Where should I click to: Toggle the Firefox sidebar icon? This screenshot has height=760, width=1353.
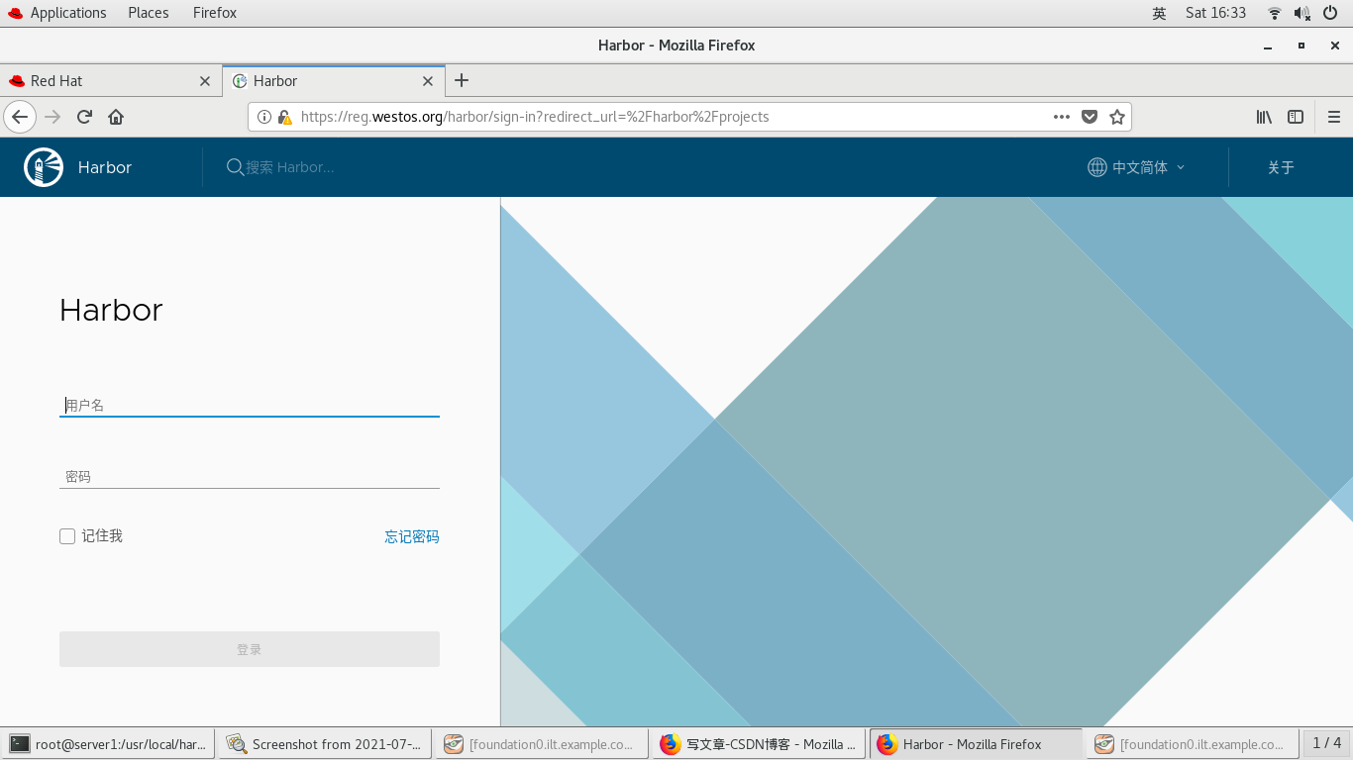pos(1296,117)
